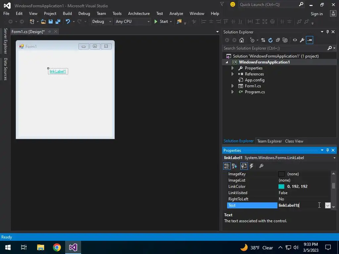Open the File menu
This screenshot has width=339, height=254.
click(x=6, y=13)
